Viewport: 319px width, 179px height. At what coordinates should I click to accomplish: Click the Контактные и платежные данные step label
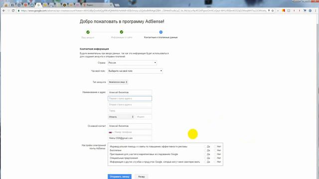pyautogui.click(x=160, y=37)
